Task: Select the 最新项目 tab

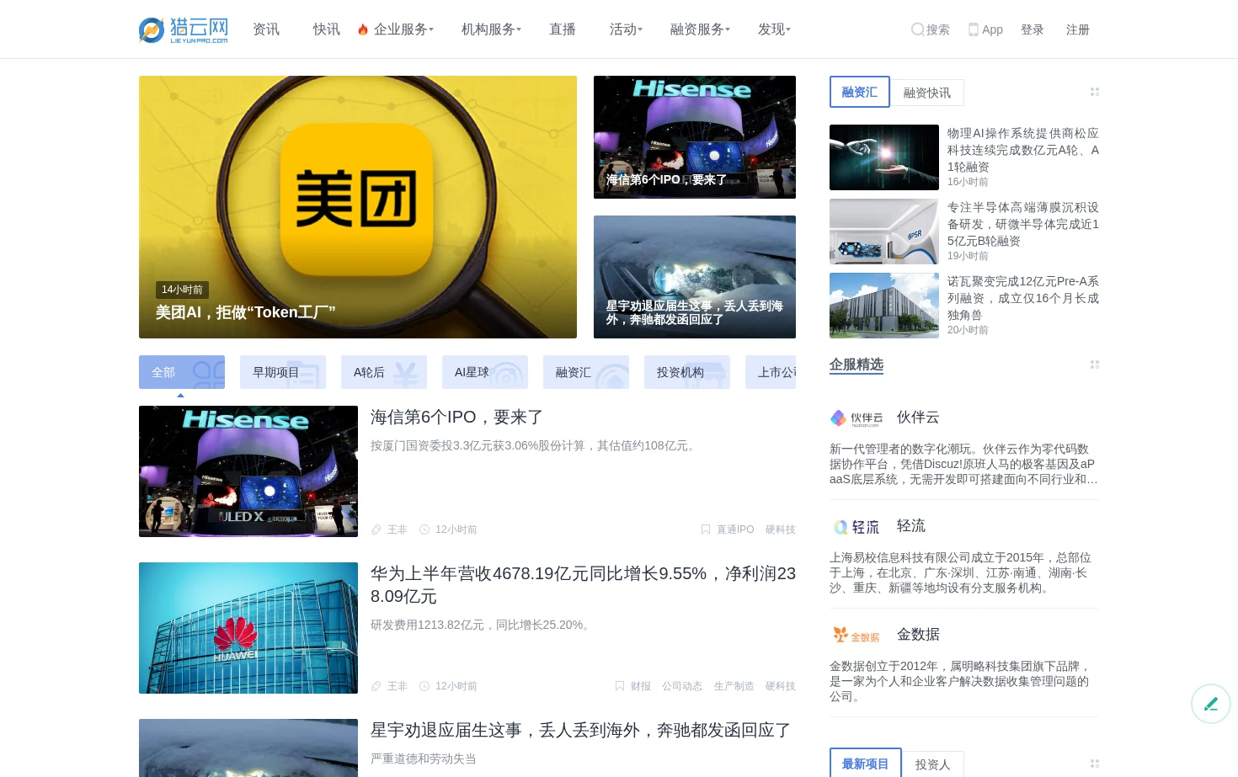Action: tap(866, 764)
